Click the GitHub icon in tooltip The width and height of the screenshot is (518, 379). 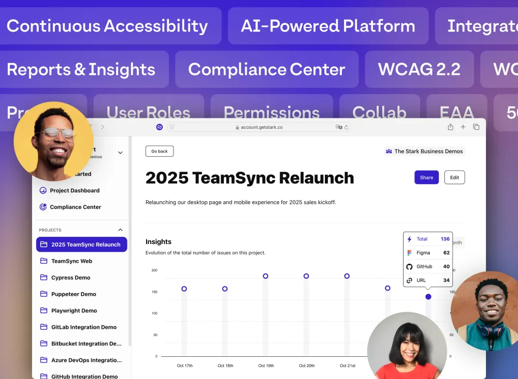tap(409, 266)
